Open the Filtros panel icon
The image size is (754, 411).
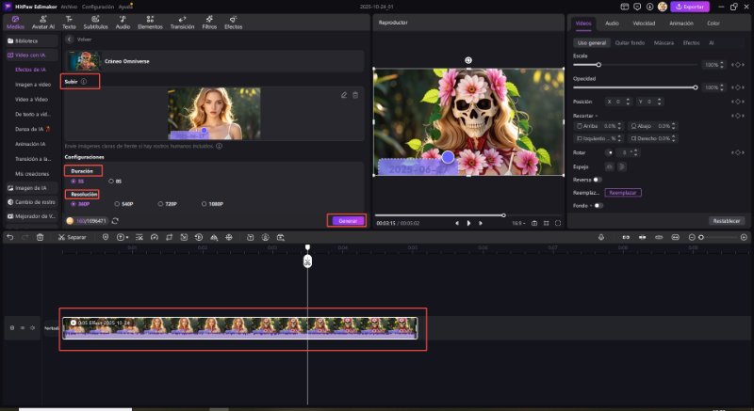[209, 23]
